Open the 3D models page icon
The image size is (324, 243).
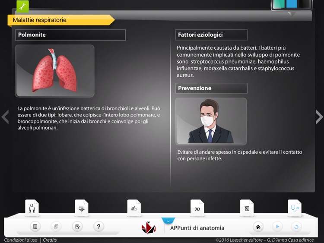pyautogui.click(x=197, y=208)
